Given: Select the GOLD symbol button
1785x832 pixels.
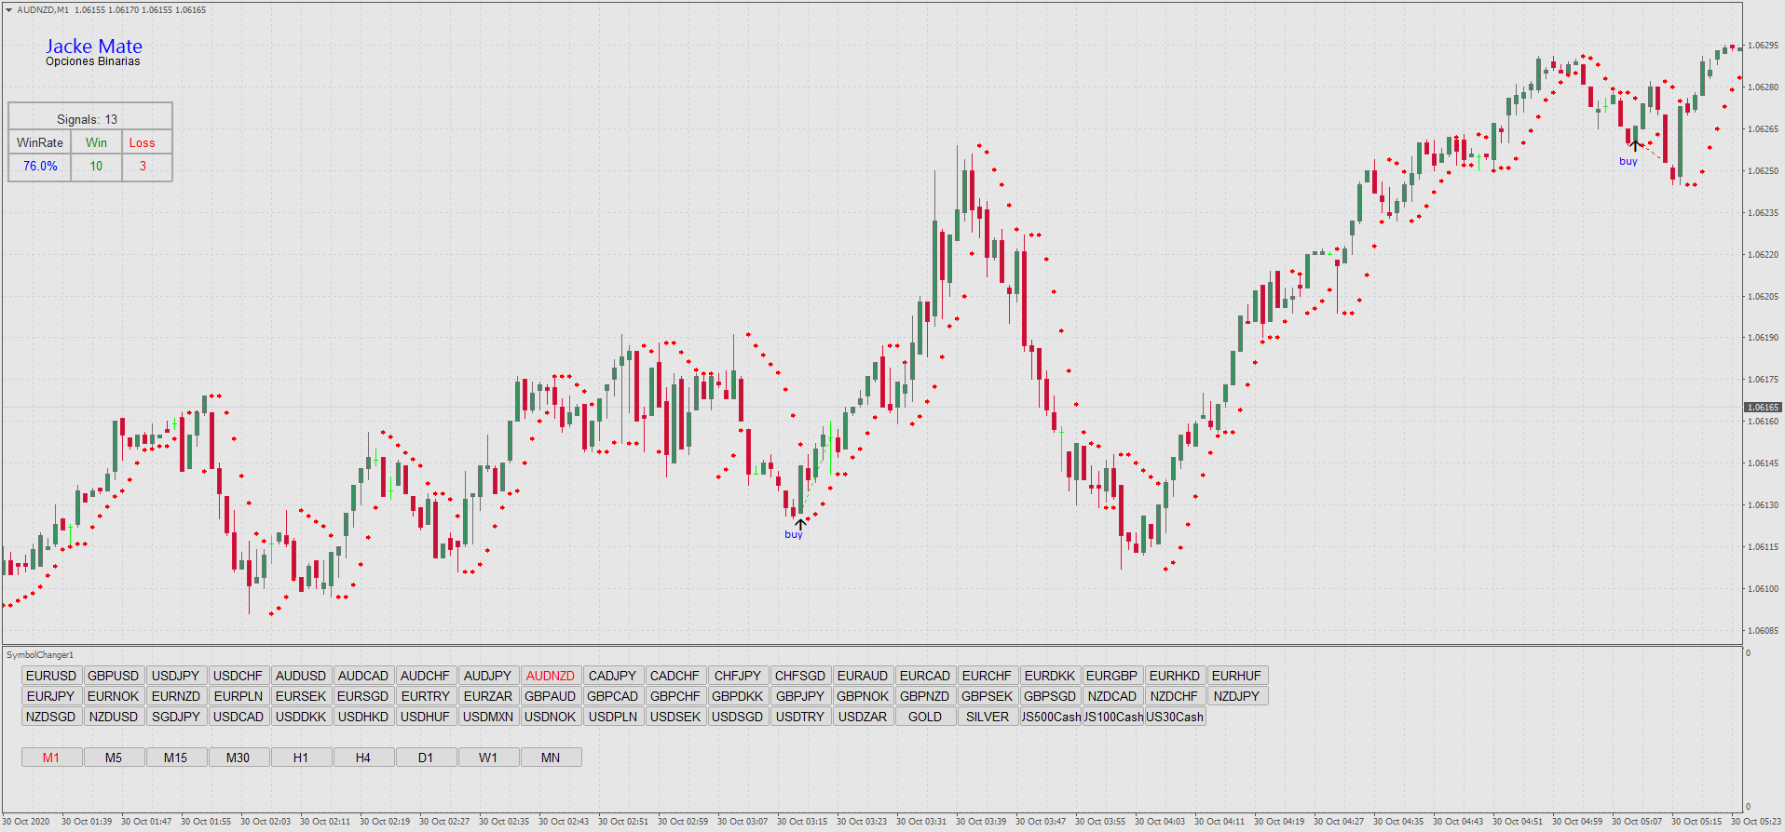Looking at the screenshot, I should (x=925, y=717).
